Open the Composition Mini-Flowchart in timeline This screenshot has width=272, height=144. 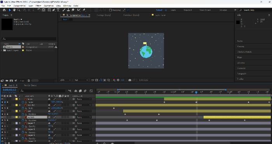click(x=70, y=91)
